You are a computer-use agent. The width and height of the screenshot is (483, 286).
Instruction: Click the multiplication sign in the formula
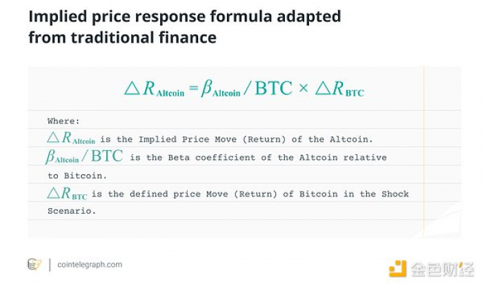click(x=304, y=89)
